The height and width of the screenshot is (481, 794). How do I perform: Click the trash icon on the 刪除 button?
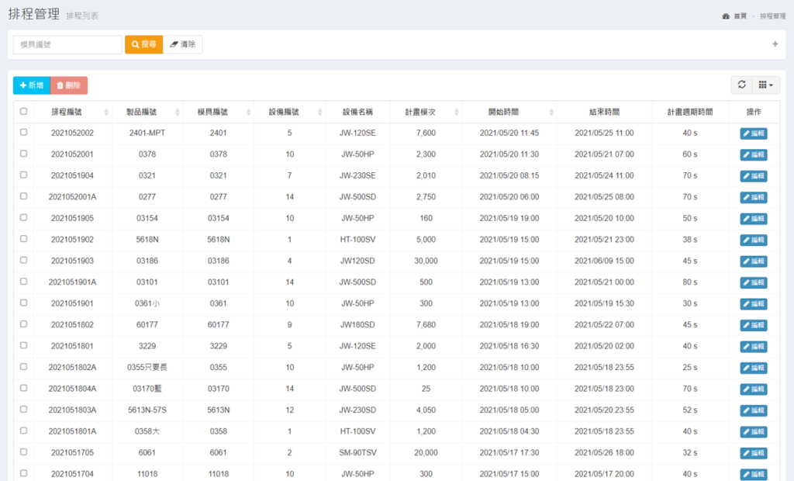point(61,85)
